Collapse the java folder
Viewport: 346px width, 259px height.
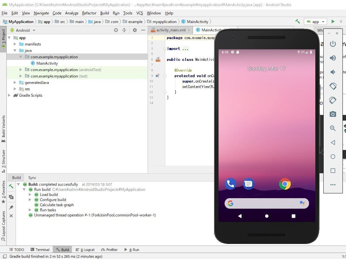[x=15, y=51]
